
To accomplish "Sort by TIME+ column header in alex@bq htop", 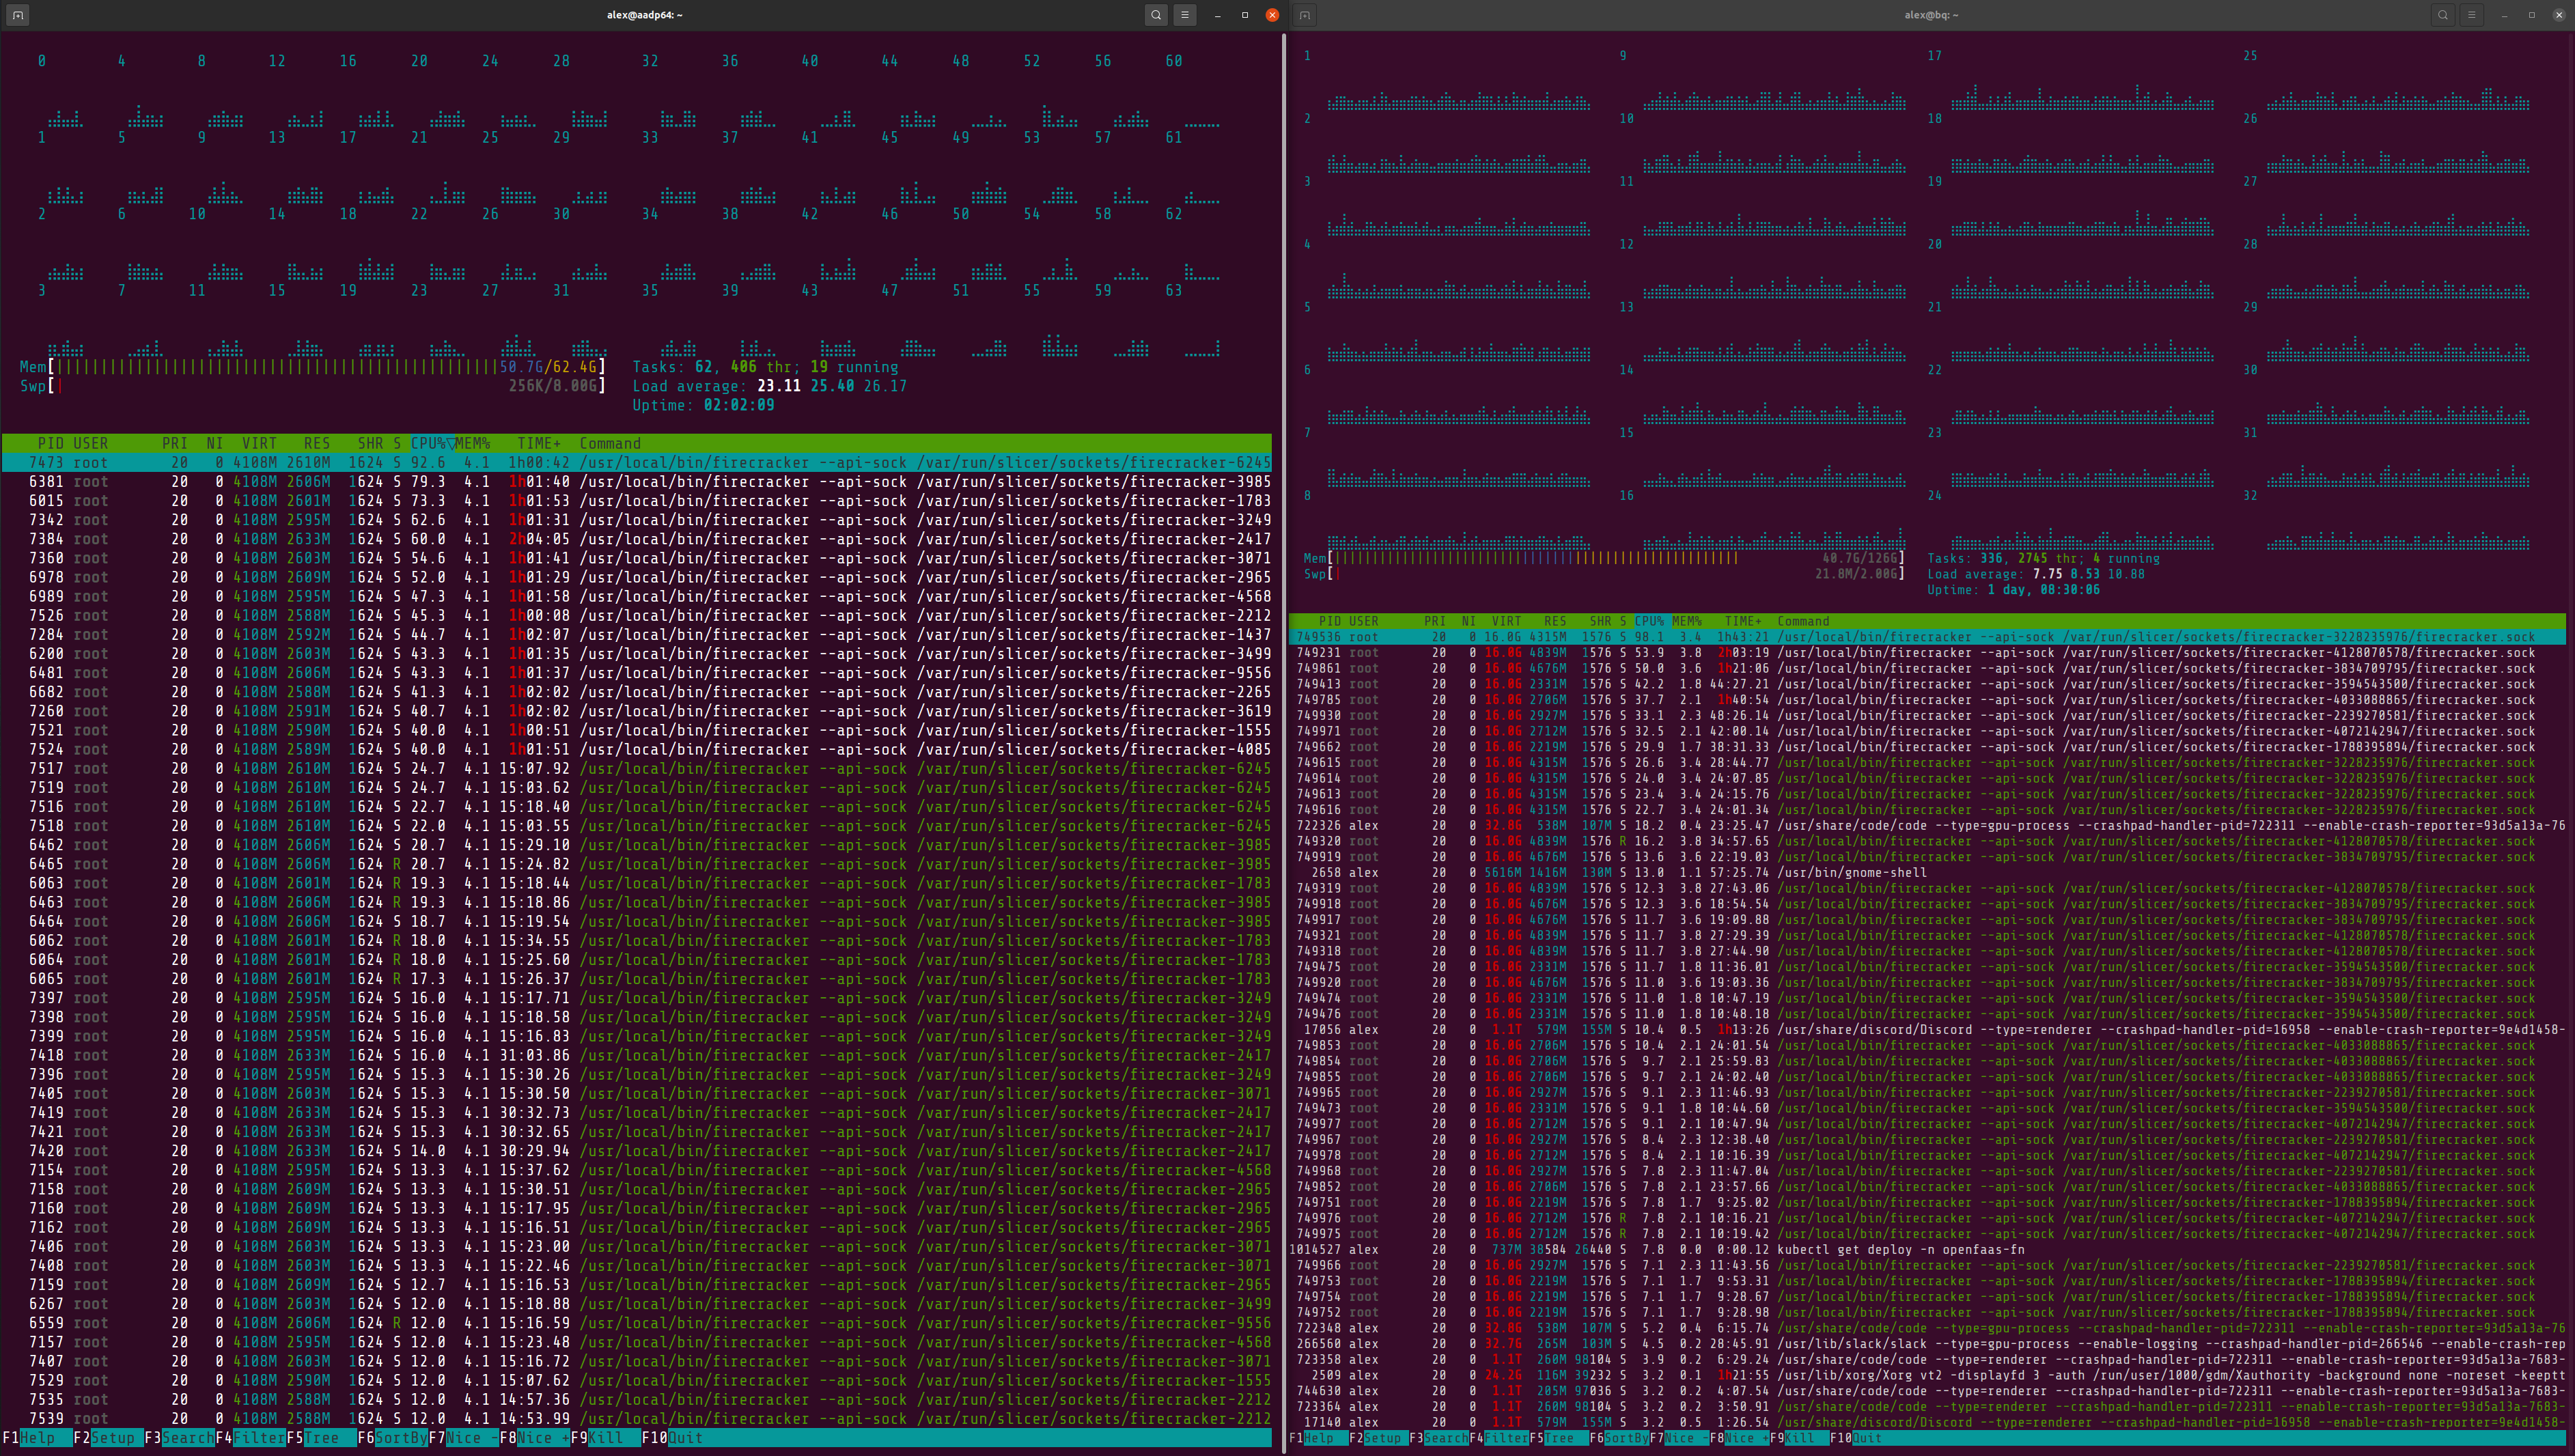I will point(1743,621).
